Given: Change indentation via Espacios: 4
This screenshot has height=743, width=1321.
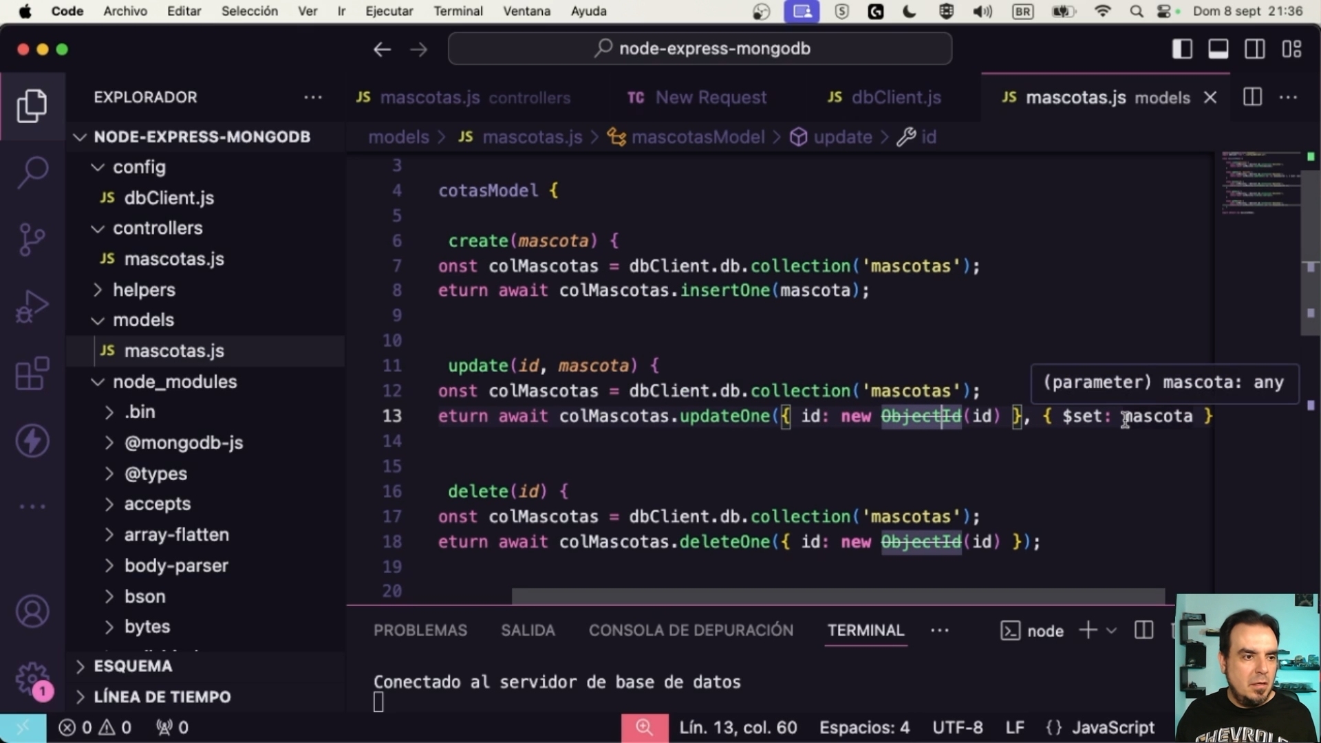Looking at the screenshot, I should tap(864, 727).
